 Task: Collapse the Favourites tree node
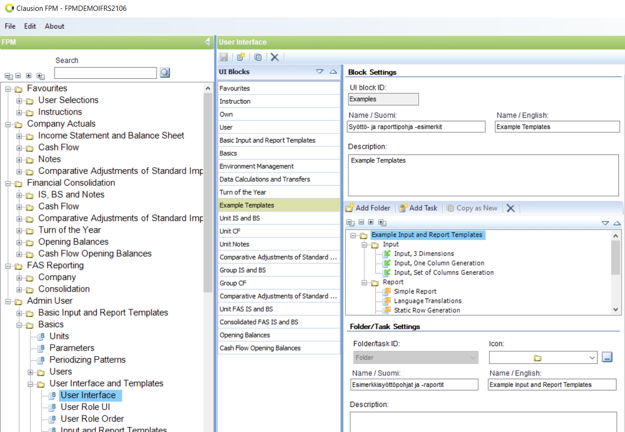tap(8, 89)
